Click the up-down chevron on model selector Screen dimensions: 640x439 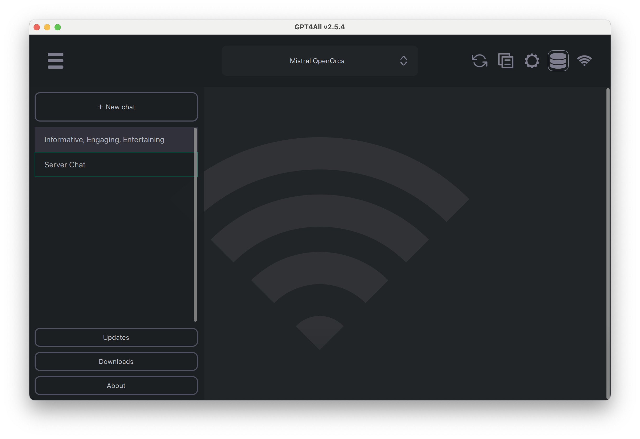[x=403, y=61]
